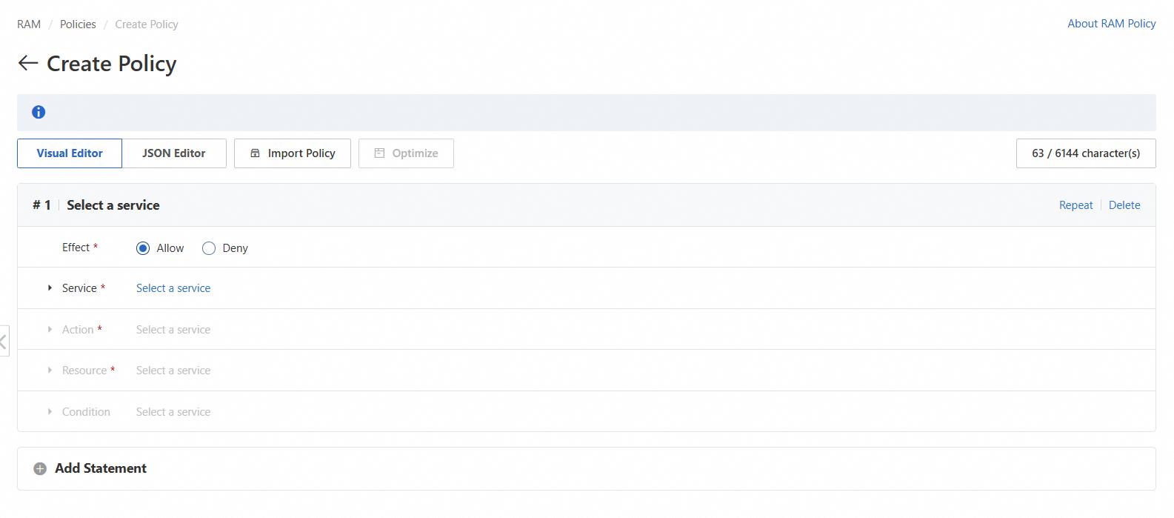The width and height of the screenshot is (1174, 518).
Task: Go back using the arrow beside Create Policy
Action: 27,63
